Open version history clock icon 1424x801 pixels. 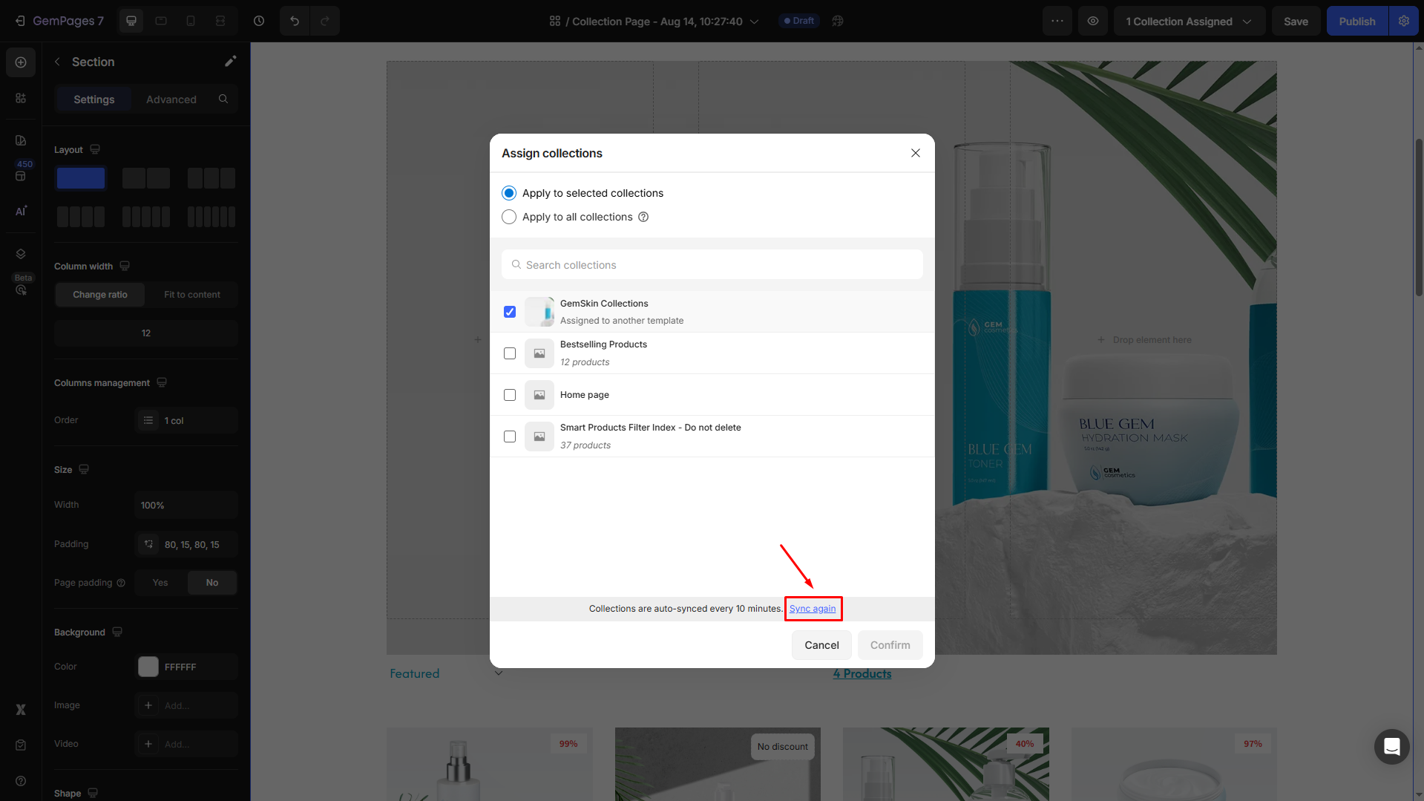click(259, 21)
